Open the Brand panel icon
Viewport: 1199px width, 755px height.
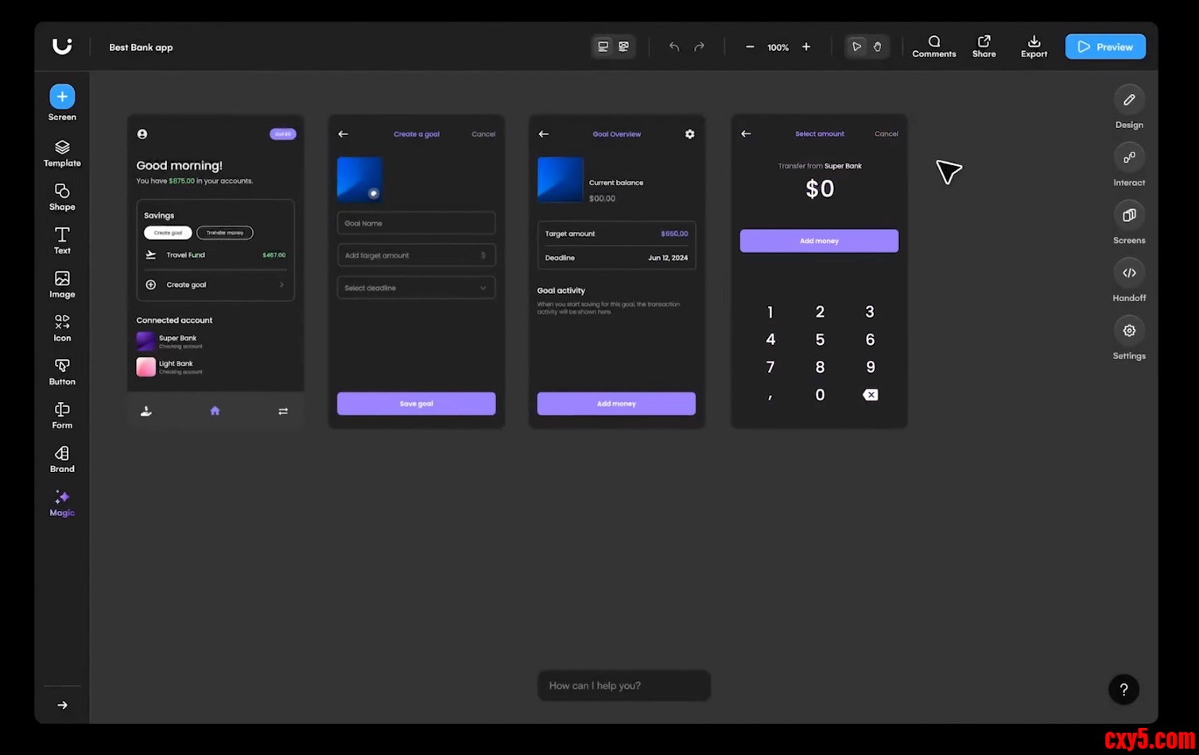(x=62, y=454)
